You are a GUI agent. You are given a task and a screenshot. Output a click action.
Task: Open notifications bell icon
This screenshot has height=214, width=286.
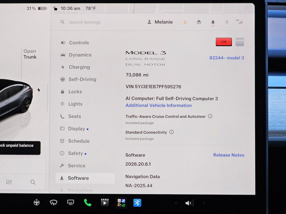pos(213,22)
